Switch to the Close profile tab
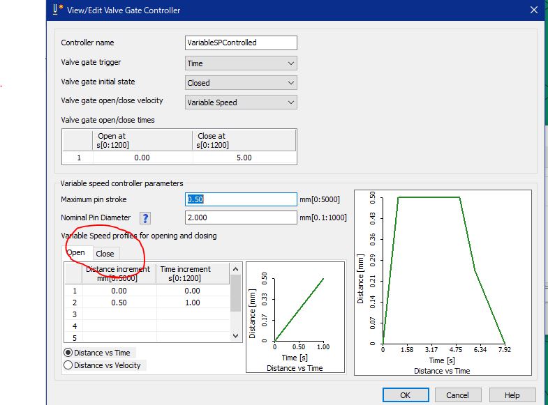The image size is (548, 405). tap(105, 254)
